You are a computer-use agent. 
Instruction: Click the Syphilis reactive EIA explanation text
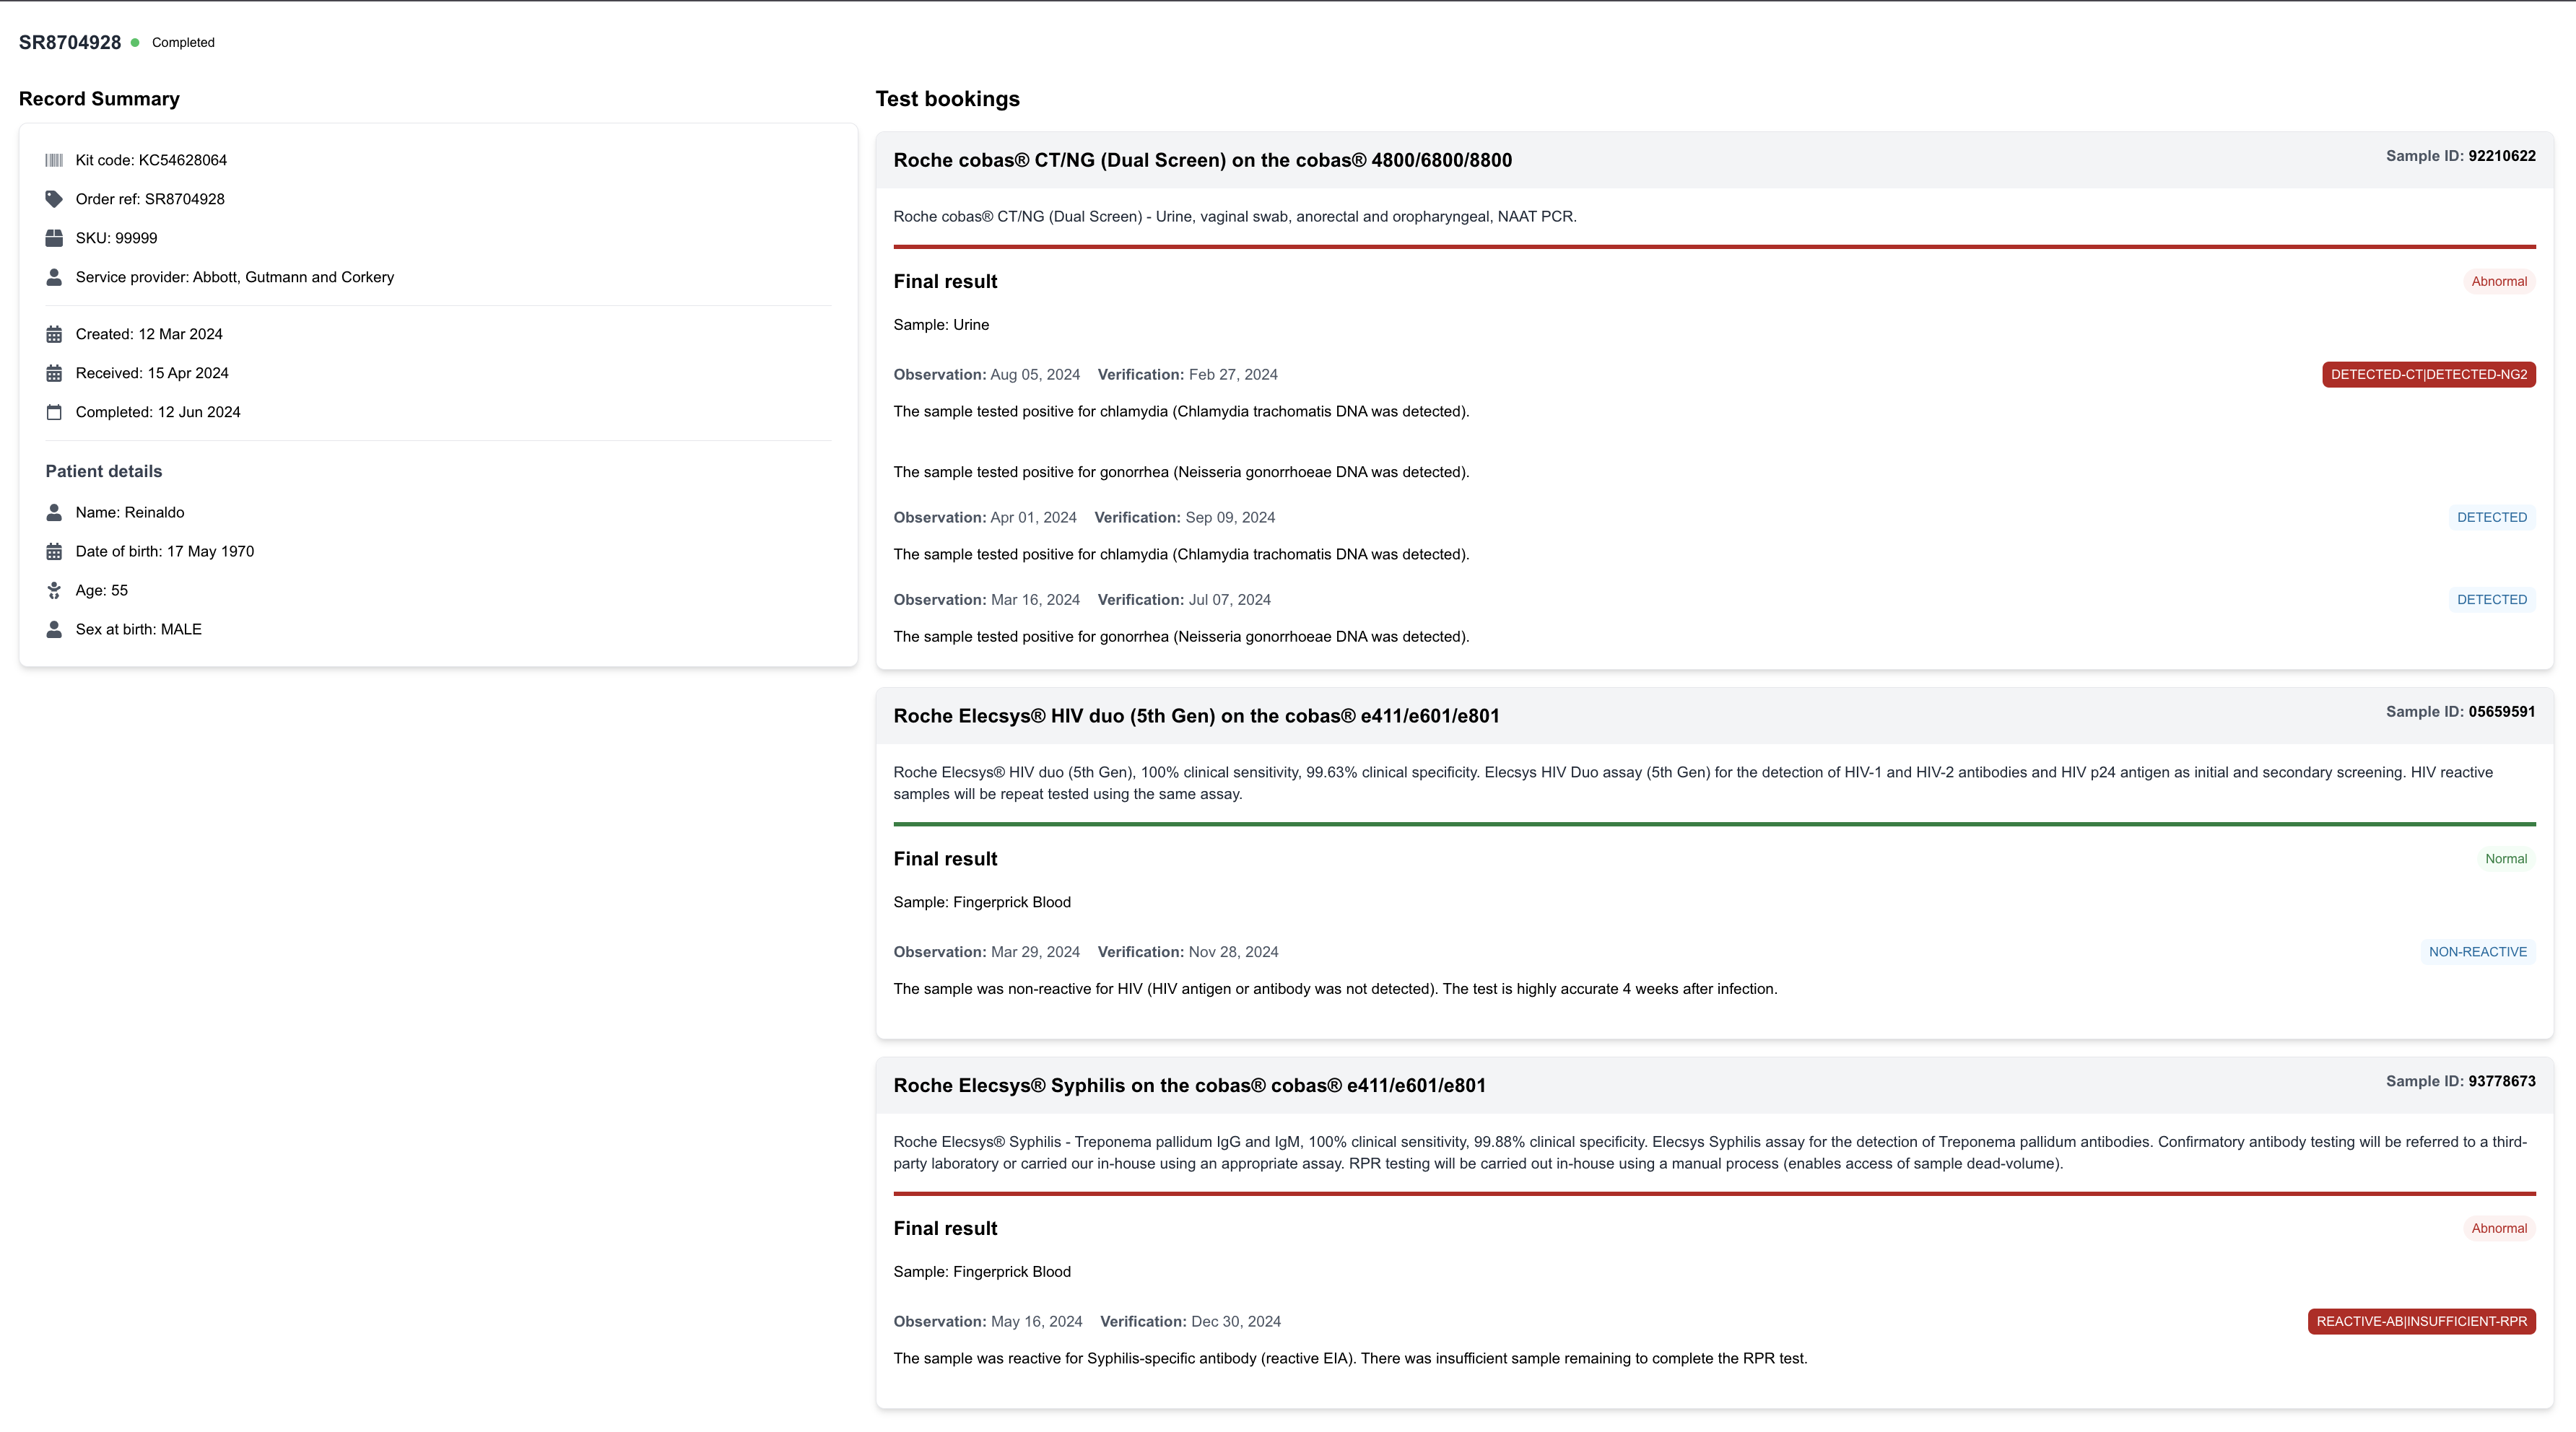point(1350,1358)
